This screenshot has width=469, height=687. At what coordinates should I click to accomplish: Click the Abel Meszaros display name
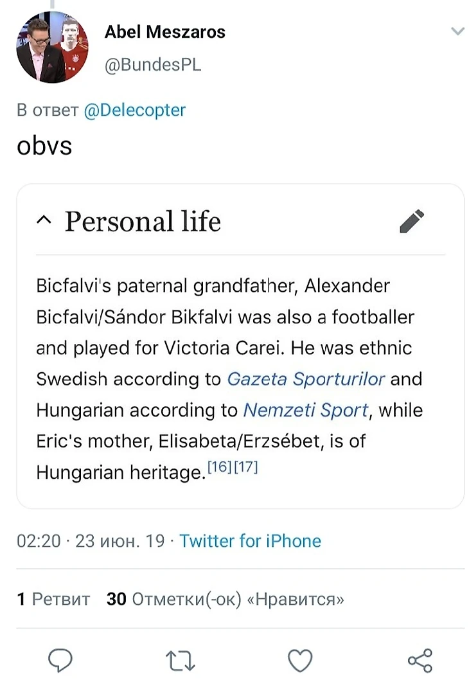pos(165,32)
